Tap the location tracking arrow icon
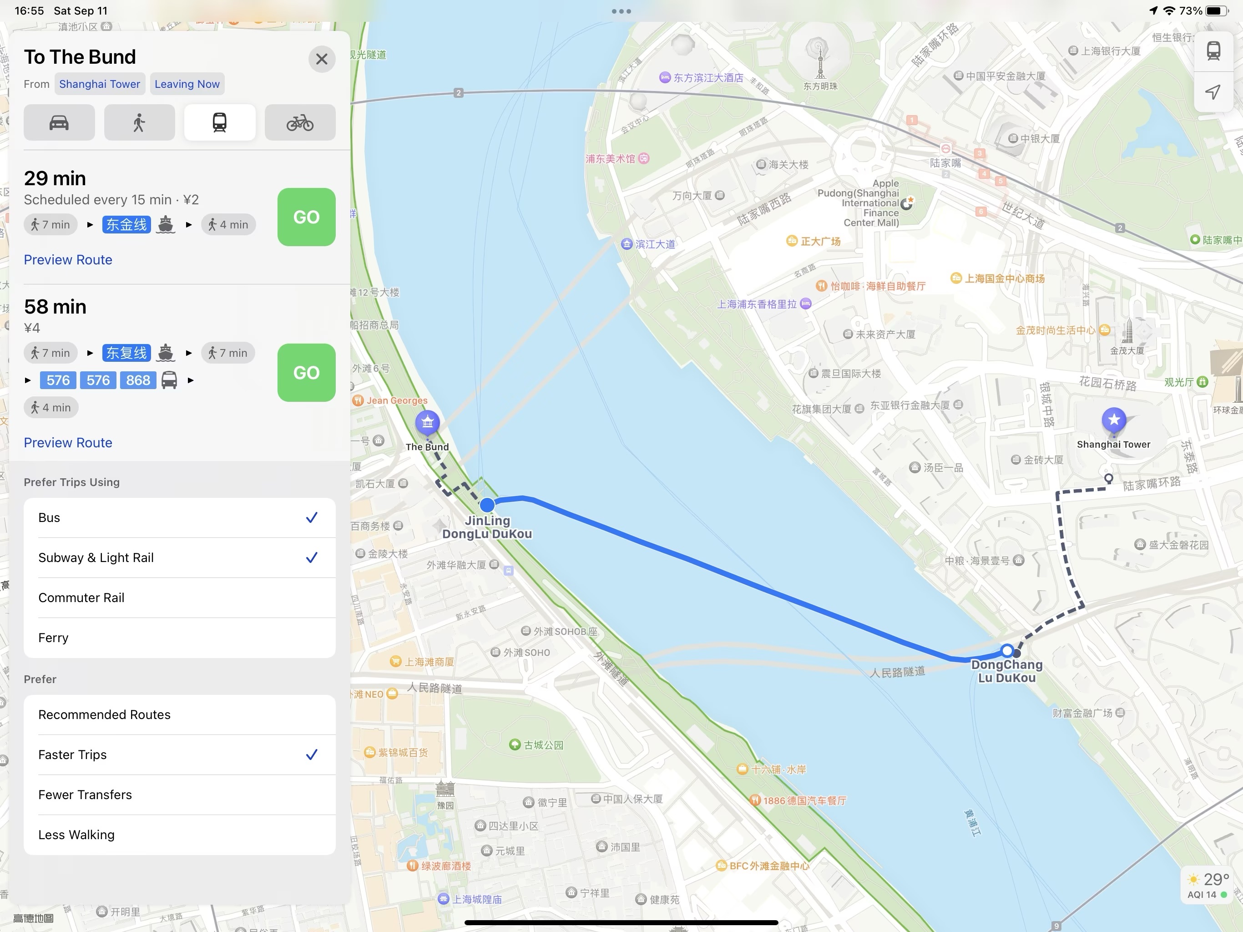Screen dimensions: 1243x932 [x=1213, y=91]
